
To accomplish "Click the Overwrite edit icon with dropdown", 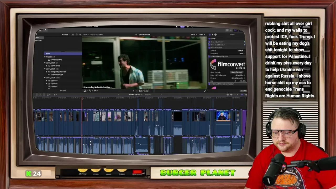I will pyautogui.click(x=48, y=94).
